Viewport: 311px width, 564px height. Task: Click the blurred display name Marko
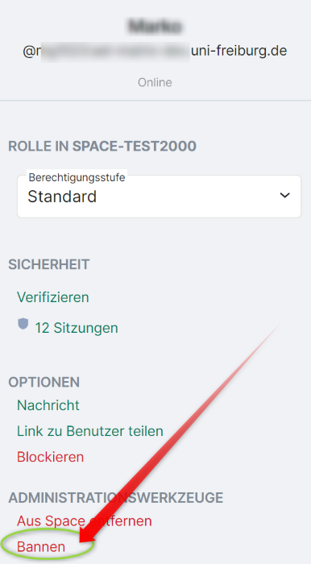pos(155,27)
